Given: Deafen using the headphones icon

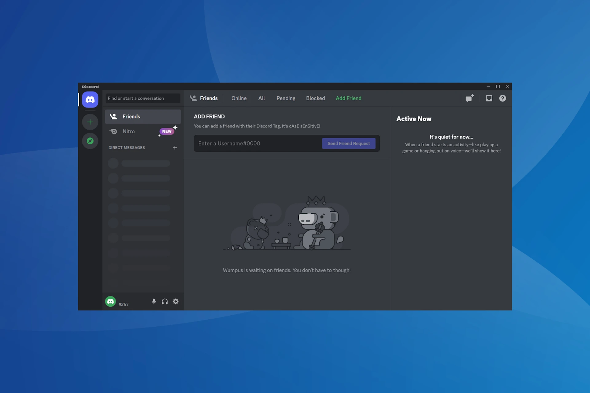Looking at the screenshot, I should [x=165, y=301].
